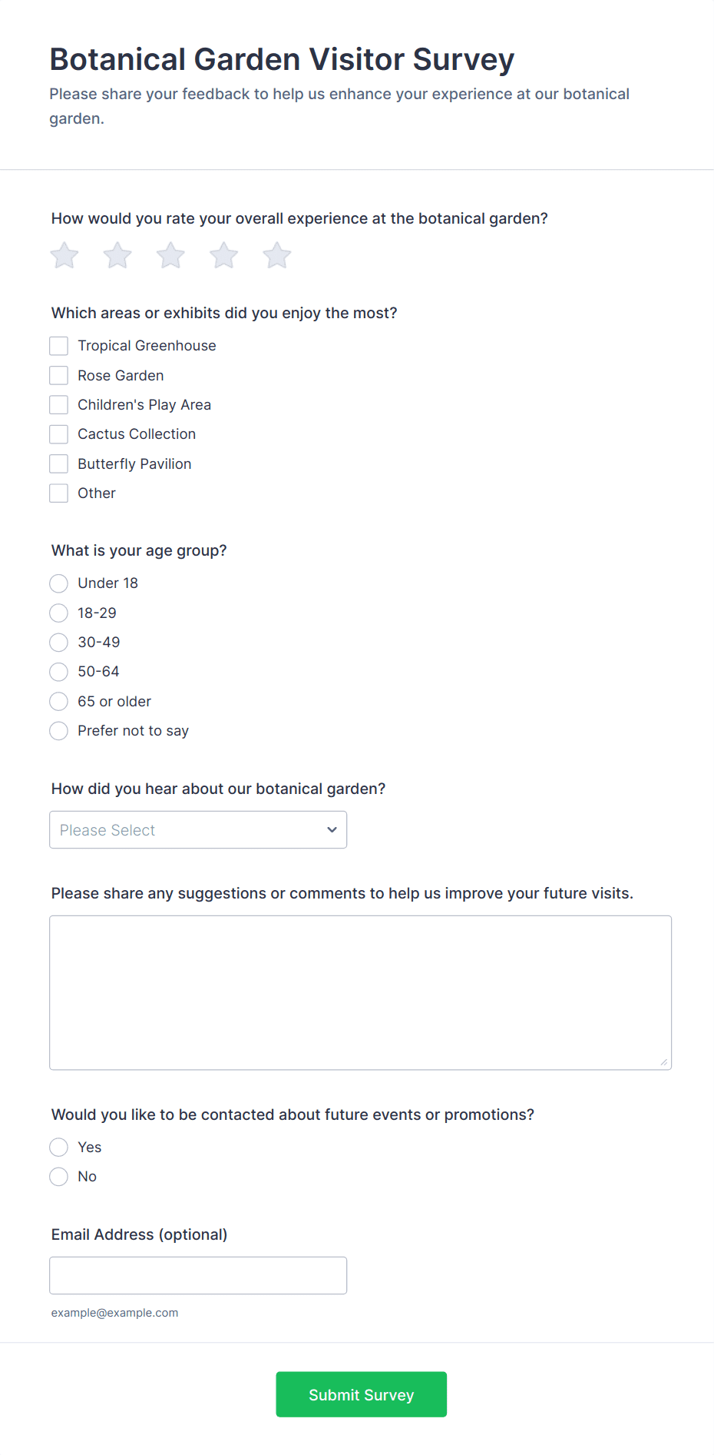
Task: Rate experience with the first star
Action: click(64, 255)
